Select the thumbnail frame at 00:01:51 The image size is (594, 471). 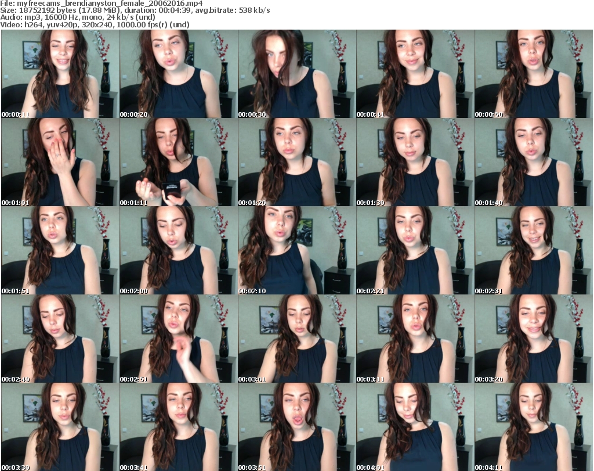click(x=60, y=251)
